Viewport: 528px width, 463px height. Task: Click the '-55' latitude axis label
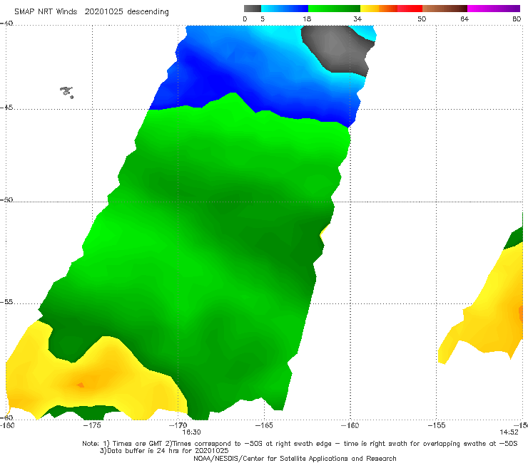click(x=6, y=302)
